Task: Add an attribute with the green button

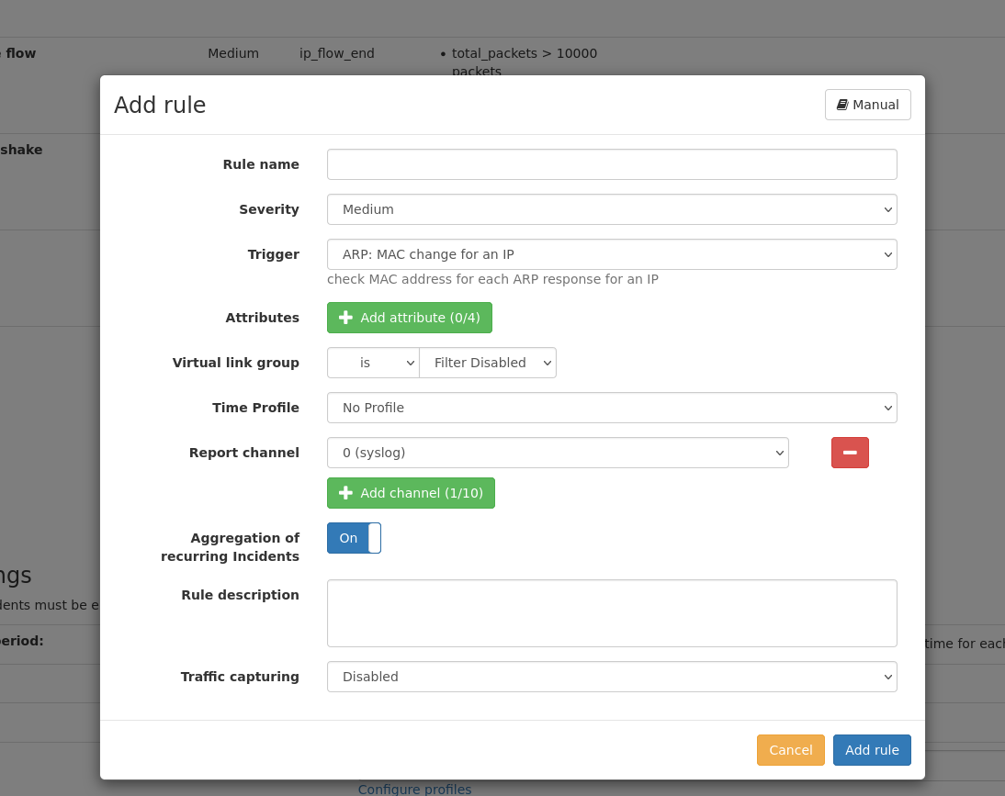Action: (409, 318)
